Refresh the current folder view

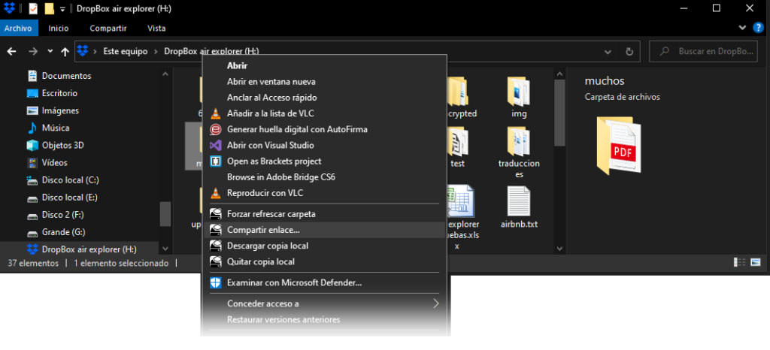click(x=629, y=52)
